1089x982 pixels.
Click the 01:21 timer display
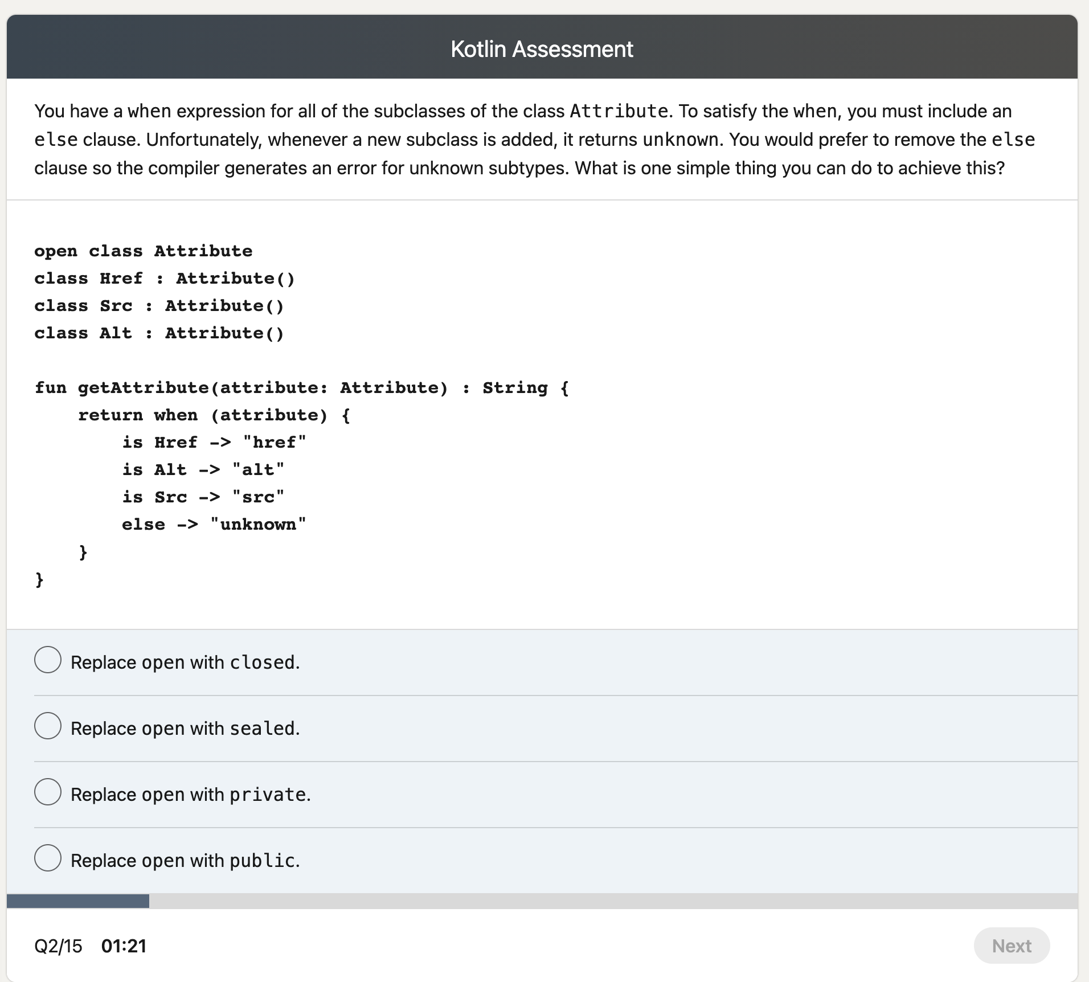(124, 945)
